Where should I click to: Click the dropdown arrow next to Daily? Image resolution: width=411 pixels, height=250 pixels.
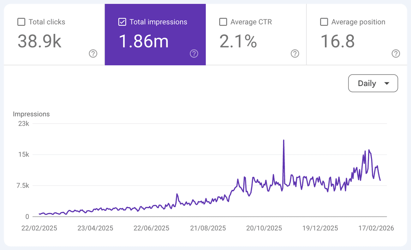(x=387, y=83)
